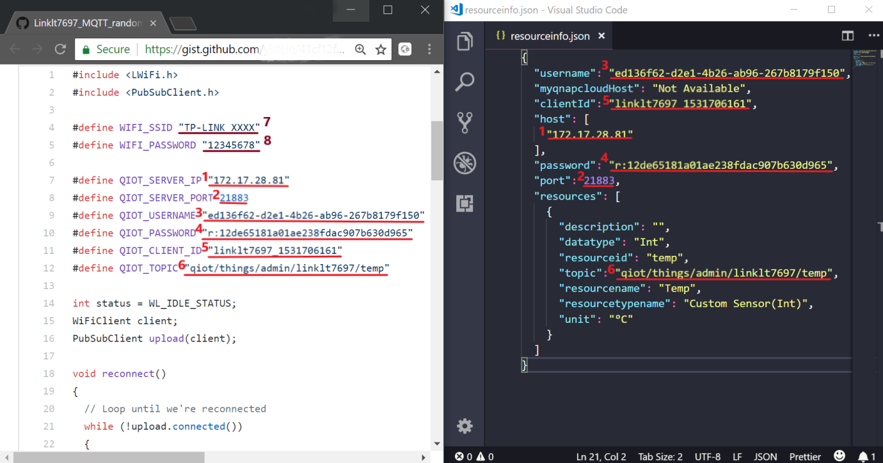
Task: Focus the Chrome address bar URL
Action: point(244,49)
